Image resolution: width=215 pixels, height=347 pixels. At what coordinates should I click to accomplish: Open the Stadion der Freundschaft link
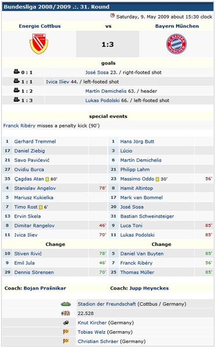[107, 304]
